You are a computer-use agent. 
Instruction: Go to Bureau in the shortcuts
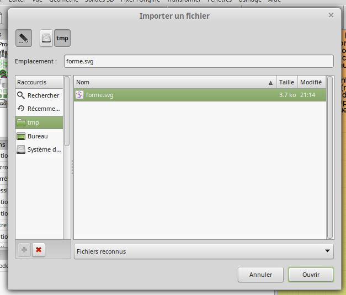click(39, 136)
